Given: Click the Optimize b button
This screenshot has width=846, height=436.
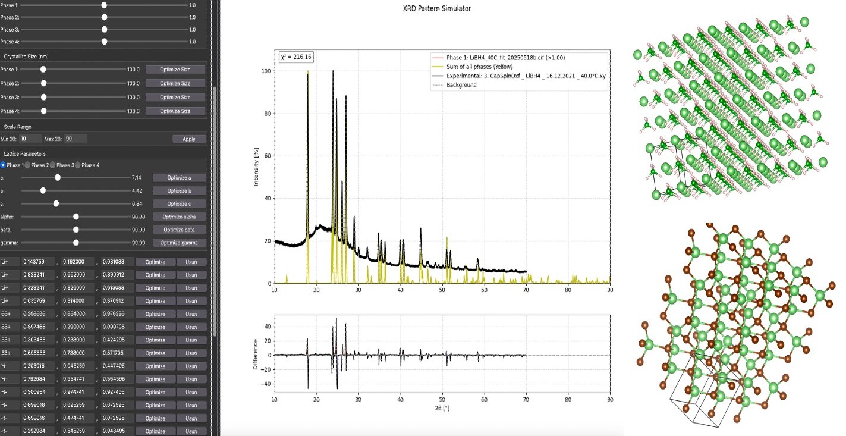Looking at the screenshot, I should click(x=180, y=191).
